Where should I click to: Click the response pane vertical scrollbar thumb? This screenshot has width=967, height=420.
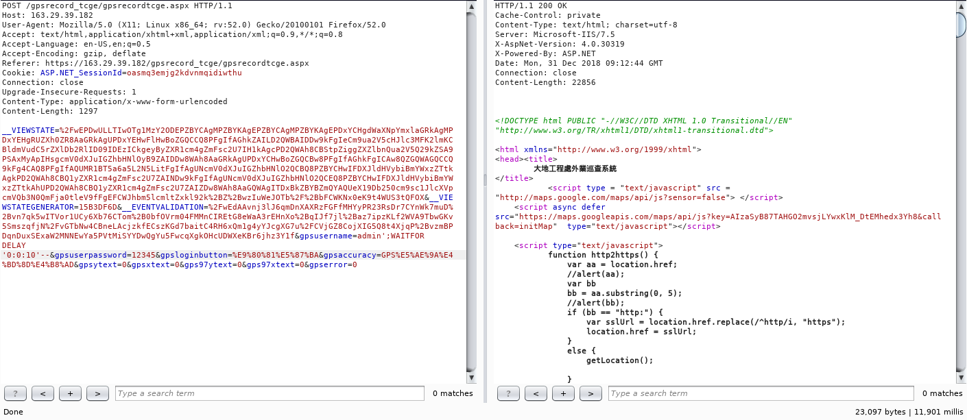[962, 24]
